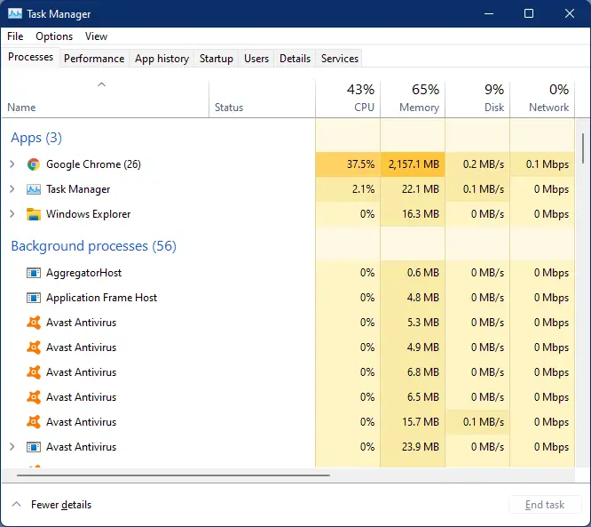Screen dimensions: 591x527
Task: Click the Fewer details label
Action: [61, 505]
